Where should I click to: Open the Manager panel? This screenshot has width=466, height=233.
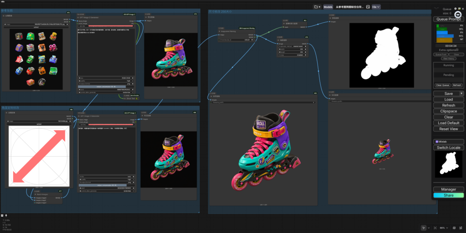click(448, 189)
